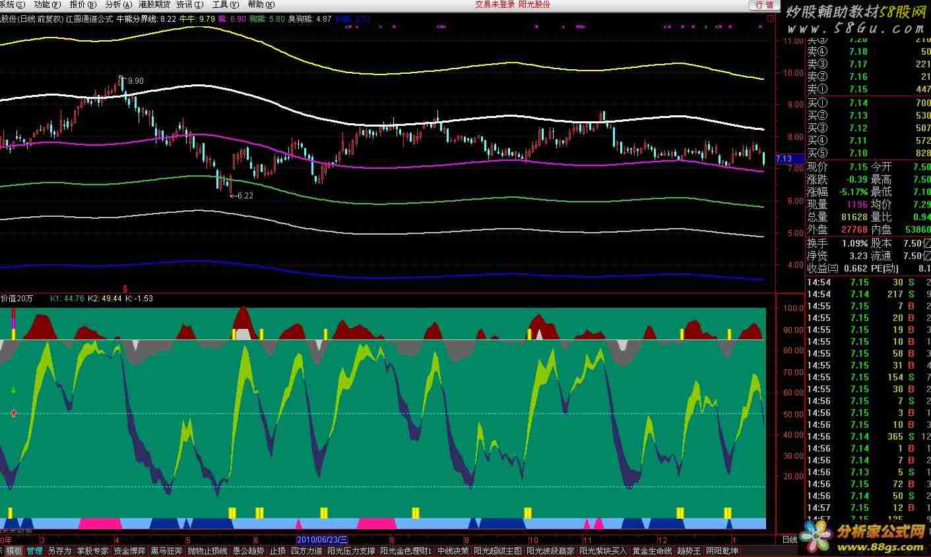Click the 收益(三) 0.662 value
Screen dimensions: 931x557
[x=856, y=268]
